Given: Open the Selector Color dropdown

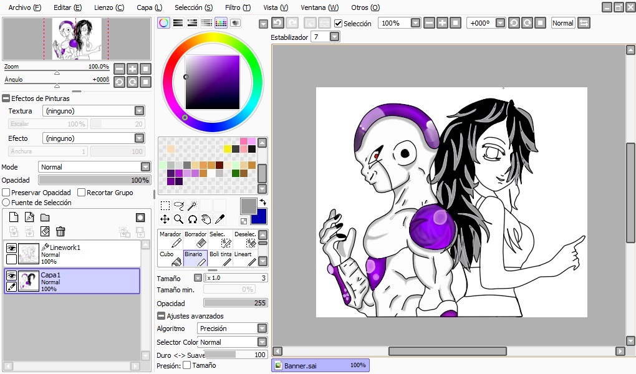Looking at the screenshot, I should point(263,342).
